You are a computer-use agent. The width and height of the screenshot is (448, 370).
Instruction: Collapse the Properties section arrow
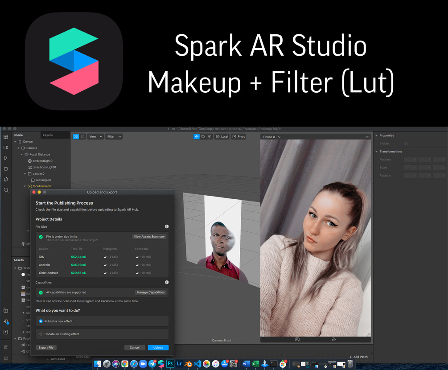377,136
